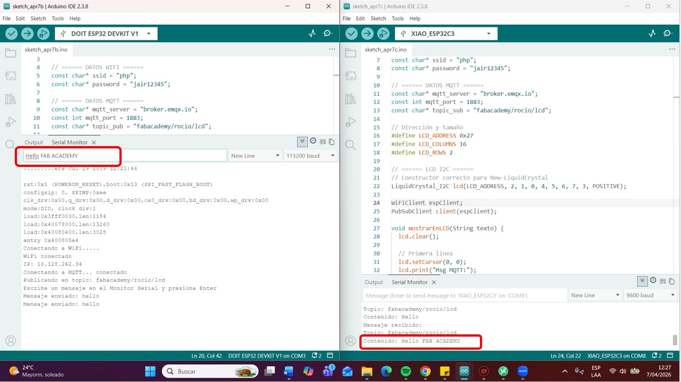Open Library Manager in left sidebar

[10, 99]
